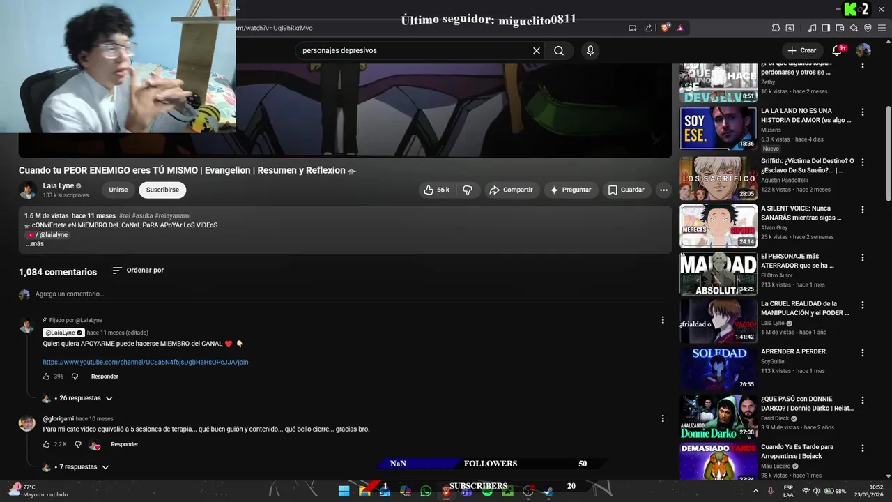The width and height of the screenshot is (892, 502).
Task: Open the browser hamburger menu
Action: [x=882, y=28]
